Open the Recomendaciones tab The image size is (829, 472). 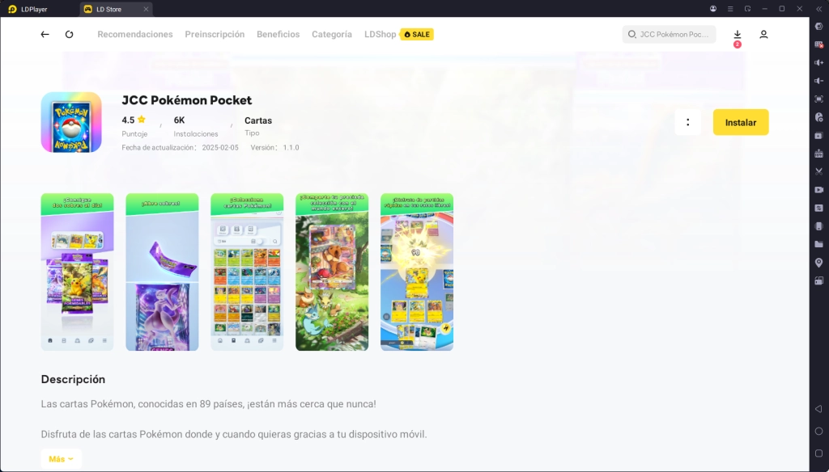[135, 34]
